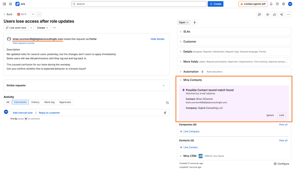
Task: Open the Create dropdown below the title
Action: click(x=43, y=28)
